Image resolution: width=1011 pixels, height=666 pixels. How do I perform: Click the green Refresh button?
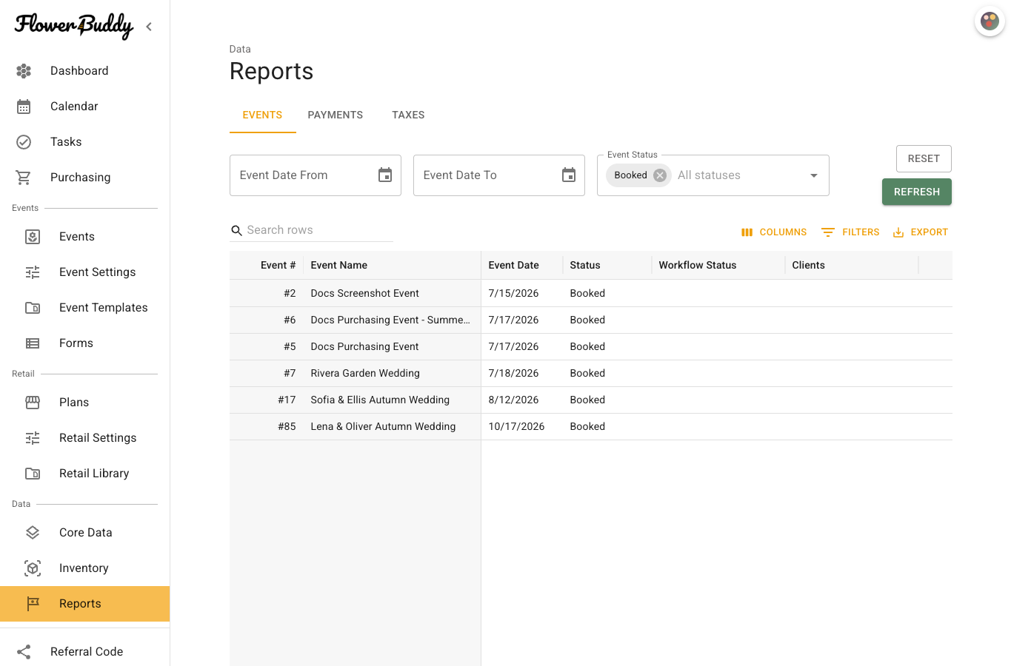tap(917, 192)
